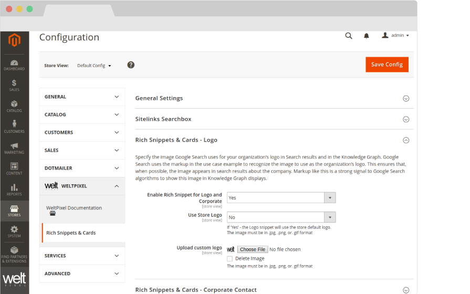Click the help question mark icon
The width and height of the screenshot is (470, 294).
point(131,65)
